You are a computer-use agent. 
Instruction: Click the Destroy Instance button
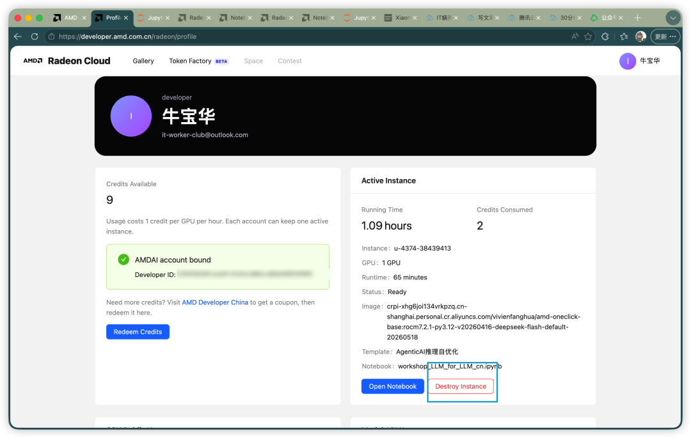tap(461, 386)
